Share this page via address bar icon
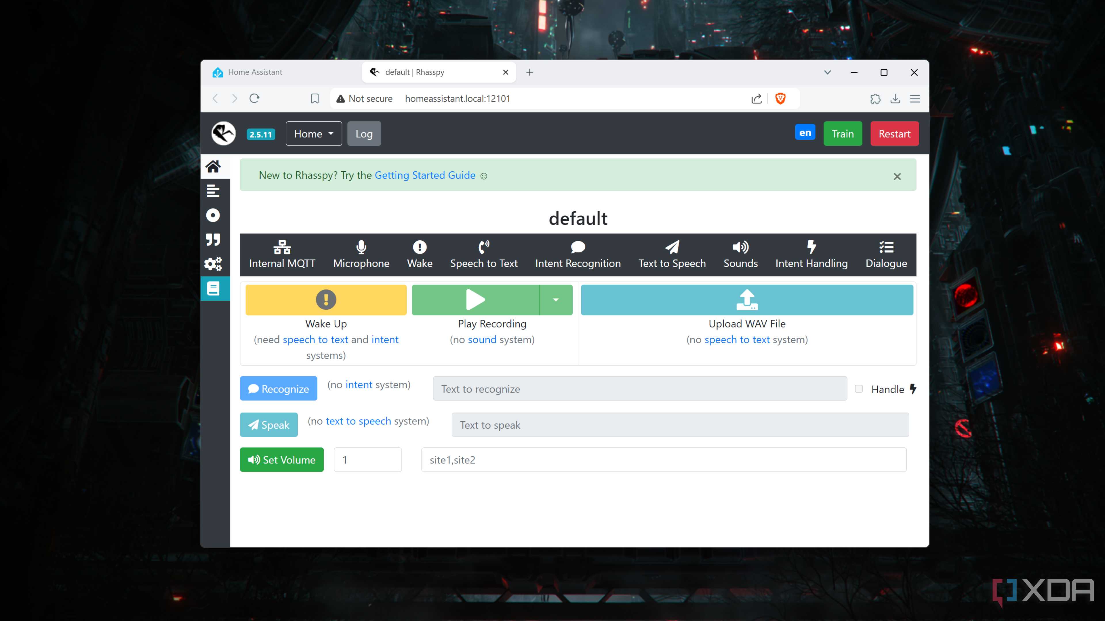 pos(756,99)
